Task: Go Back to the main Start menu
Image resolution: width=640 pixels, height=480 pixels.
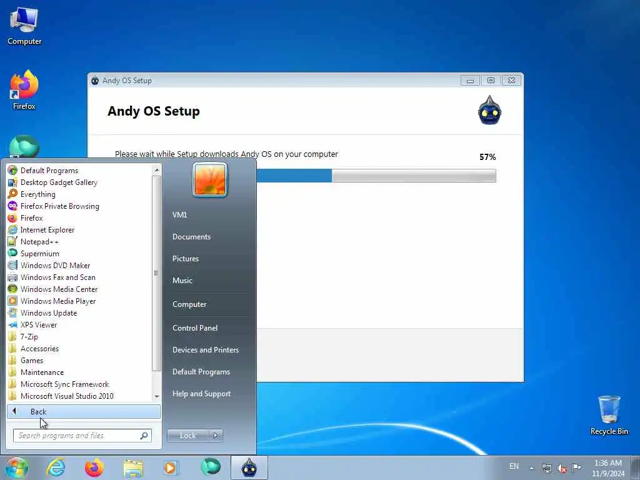Action: click(84, 411)
